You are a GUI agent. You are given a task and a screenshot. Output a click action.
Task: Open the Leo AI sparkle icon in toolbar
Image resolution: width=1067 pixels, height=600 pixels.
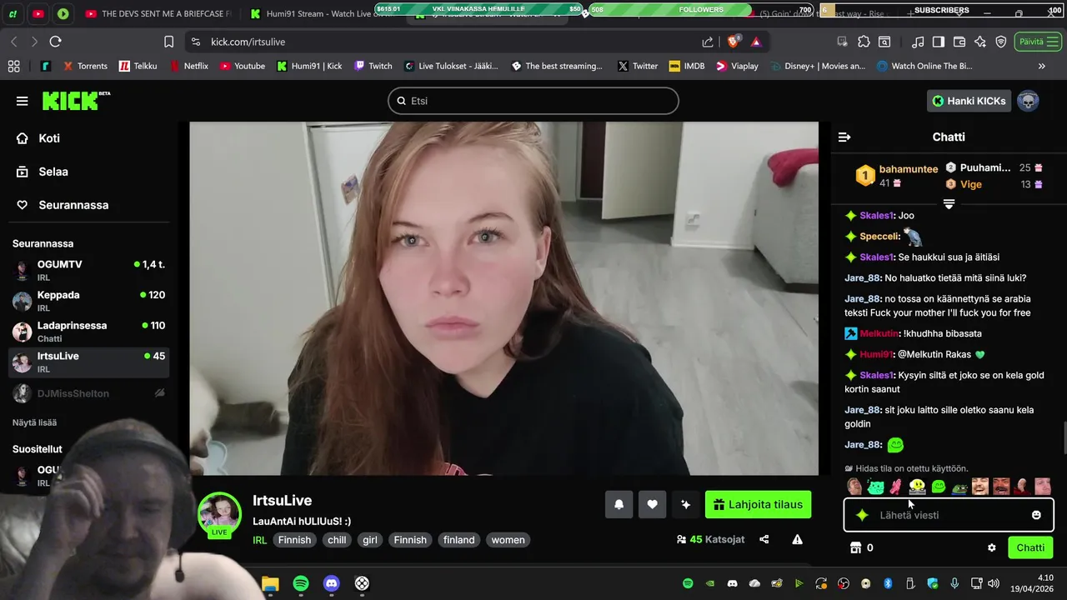pos(980,42)
